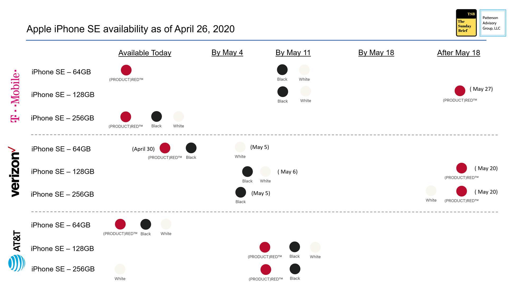Select the Verizon 256GB black swatch

click(240, 193)
